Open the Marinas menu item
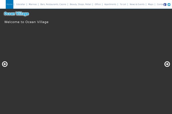The width and height of the screenshot is (172, 114). click(x=33, y=4)
